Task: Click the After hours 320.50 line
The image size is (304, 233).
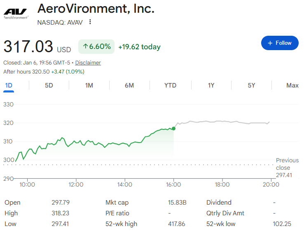Action: 44,72
